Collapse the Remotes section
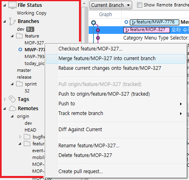This screenshot has width=189, height=180. point(5,109)
